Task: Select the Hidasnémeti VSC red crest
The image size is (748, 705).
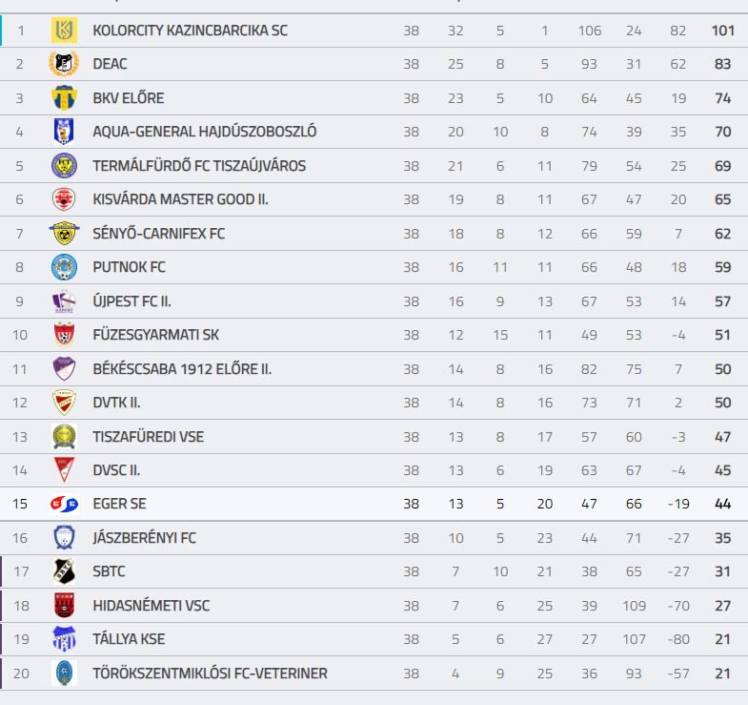Action: [x=64, y=606]
